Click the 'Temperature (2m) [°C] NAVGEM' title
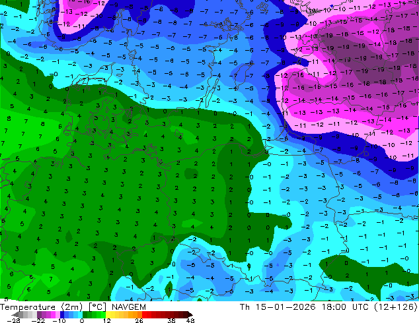Image resolution: width=419 pixels, height=323 pixels. pos(73,307)
